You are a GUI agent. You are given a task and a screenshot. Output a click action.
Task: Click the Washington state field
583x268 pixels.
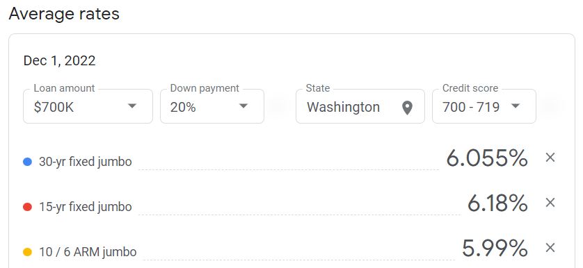click(x=360, y=106)
